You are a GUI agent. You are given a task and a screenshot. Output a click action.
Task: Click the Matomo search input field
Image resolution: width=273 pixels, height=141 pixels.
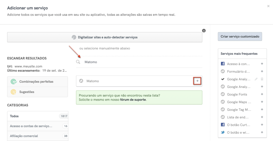point(141,62)
